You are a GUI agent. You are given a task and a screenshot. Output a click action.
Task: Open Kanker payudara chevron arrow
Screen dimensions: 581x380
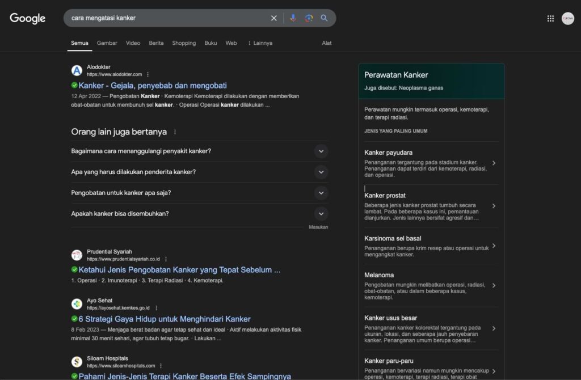coord(494,163)
